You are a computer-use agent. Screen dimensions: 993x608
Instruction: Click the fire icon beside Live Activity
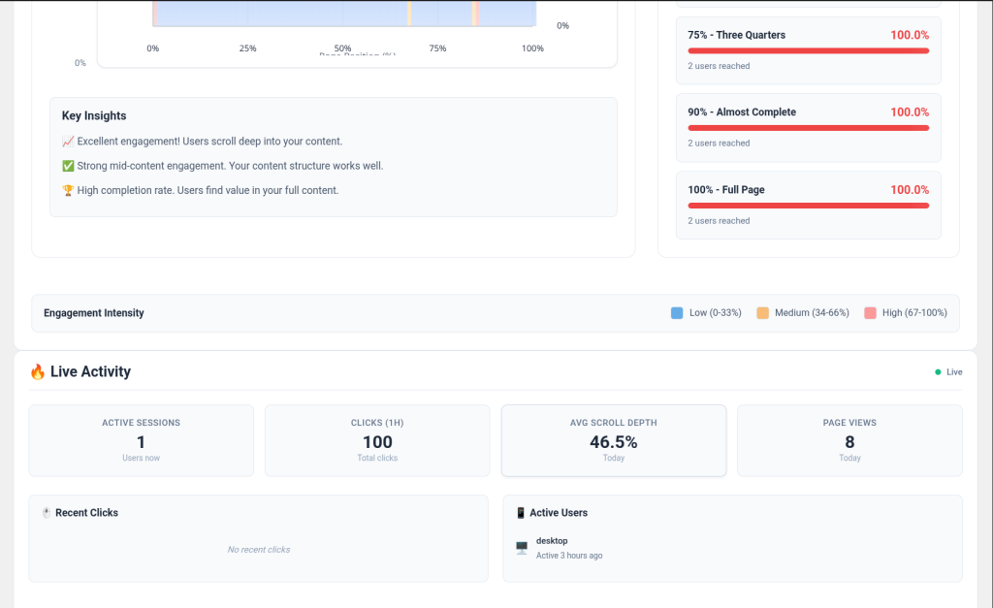(x=38, y=371)
